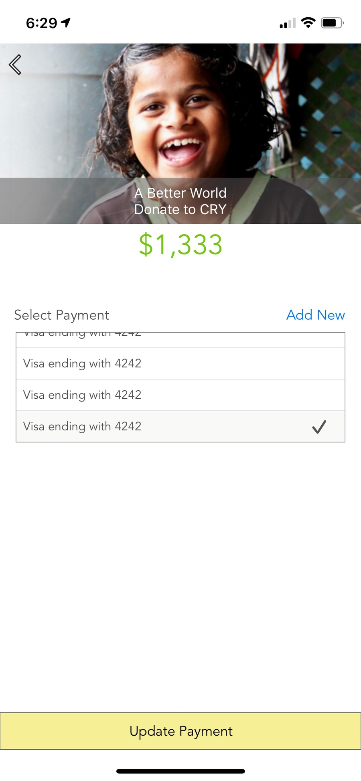
Task: Tap the home indicator bar
Action: 180,771
